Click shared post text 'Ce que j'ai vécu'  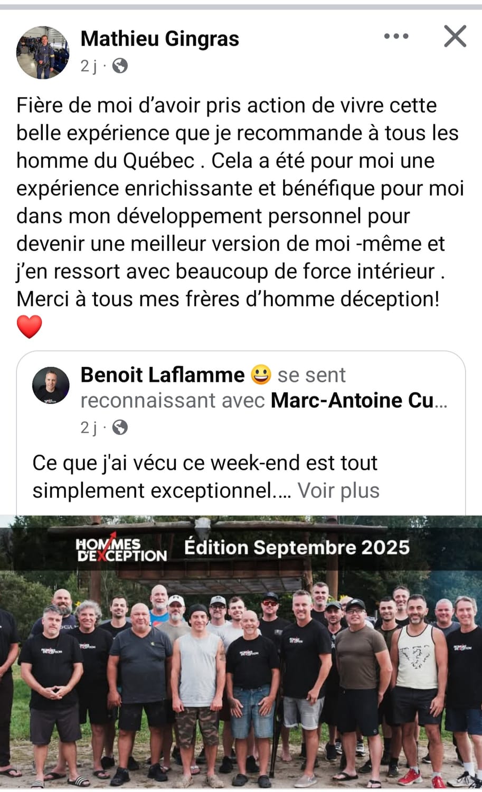tap(205, 477)
